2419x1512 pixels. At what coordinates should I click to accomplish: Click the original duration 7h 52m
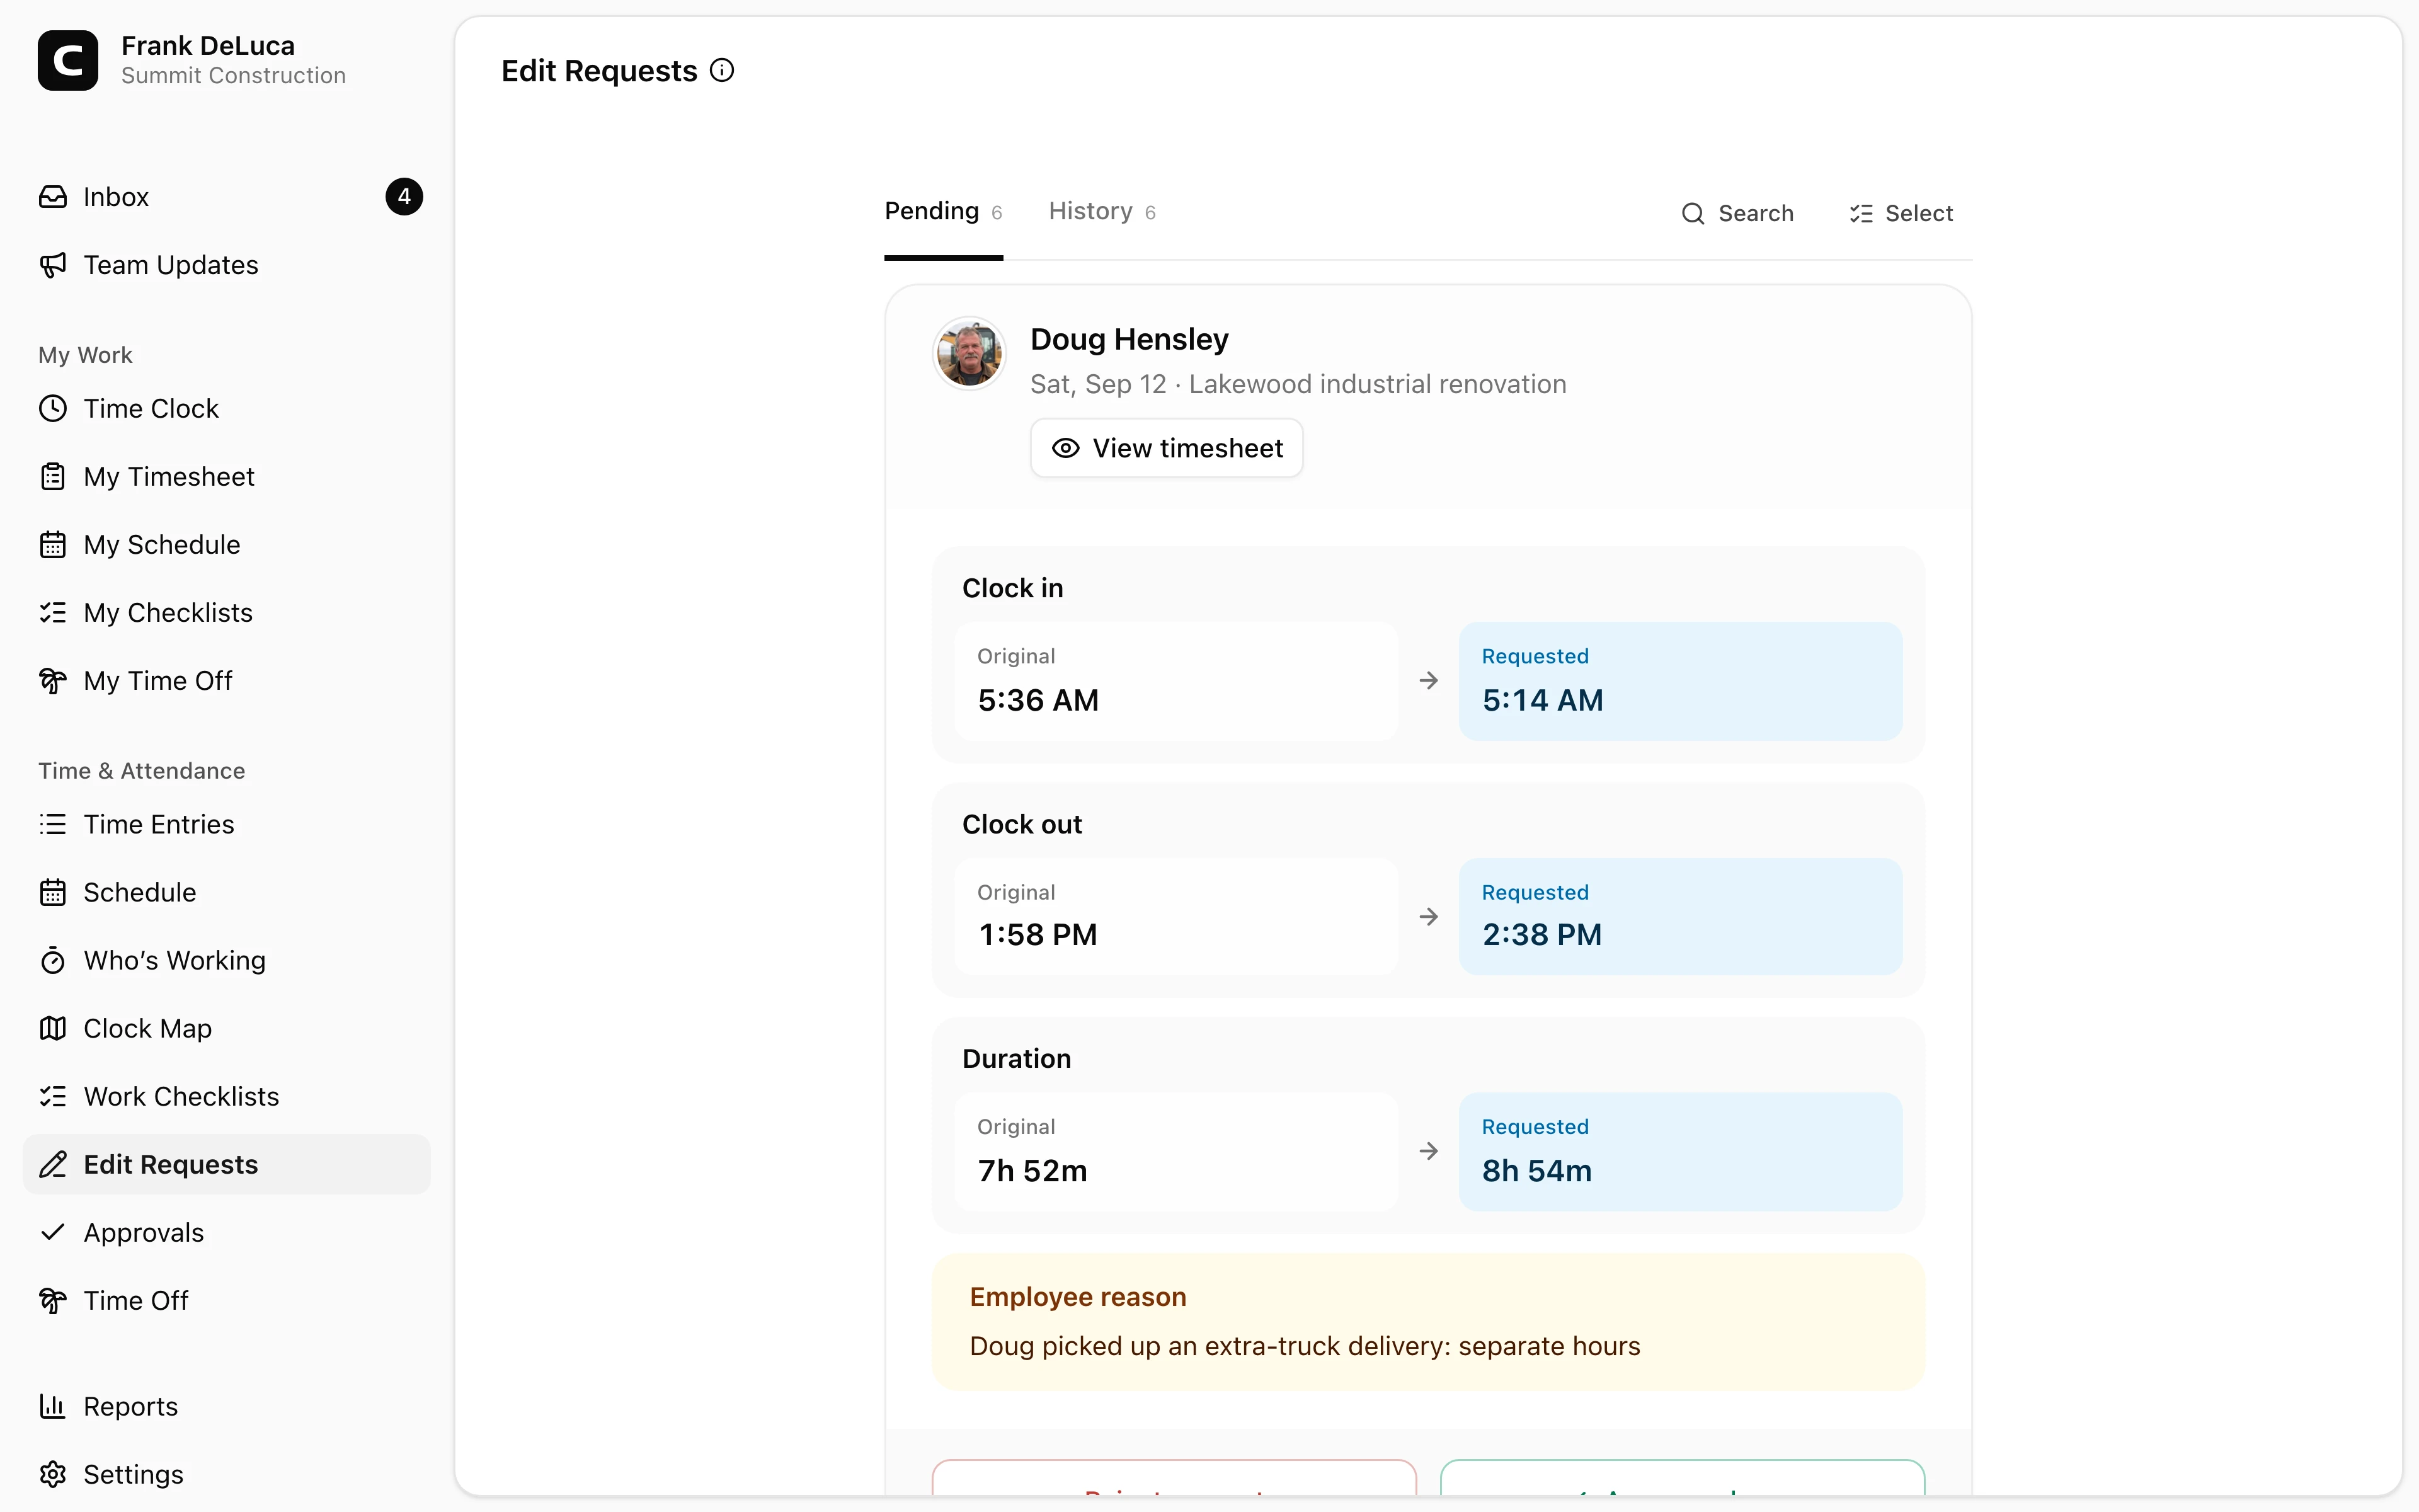tap(1032, 1171)
